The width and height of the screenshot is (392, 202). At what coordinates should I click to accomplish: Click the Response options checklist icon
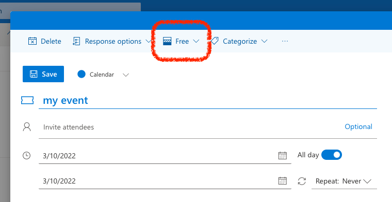[x=76, y=41]
